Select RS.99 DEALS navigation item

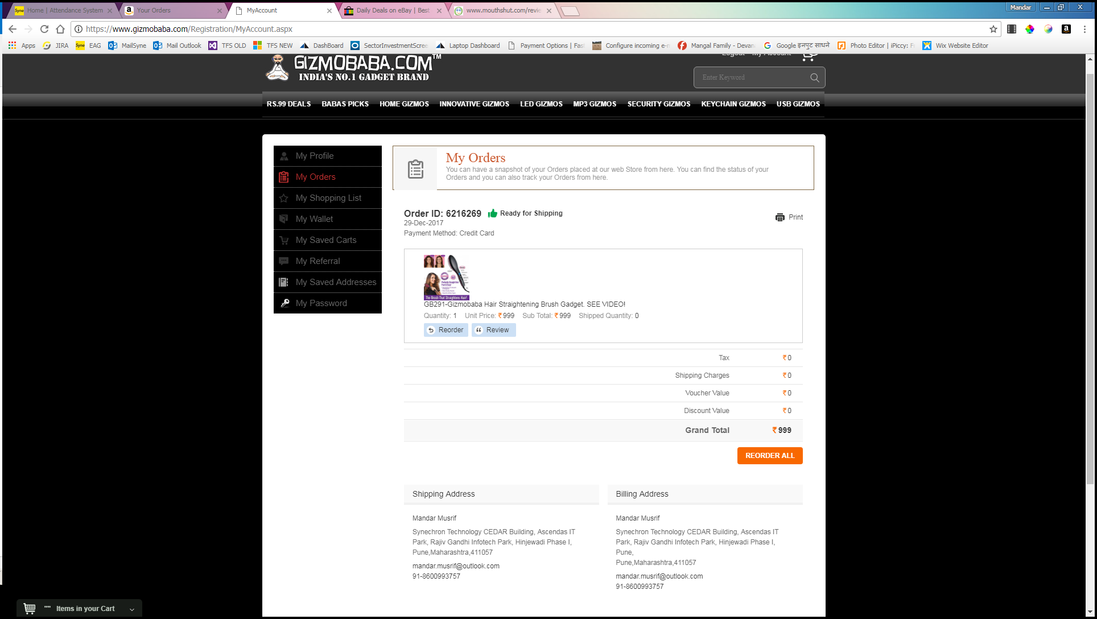point(288,104)
